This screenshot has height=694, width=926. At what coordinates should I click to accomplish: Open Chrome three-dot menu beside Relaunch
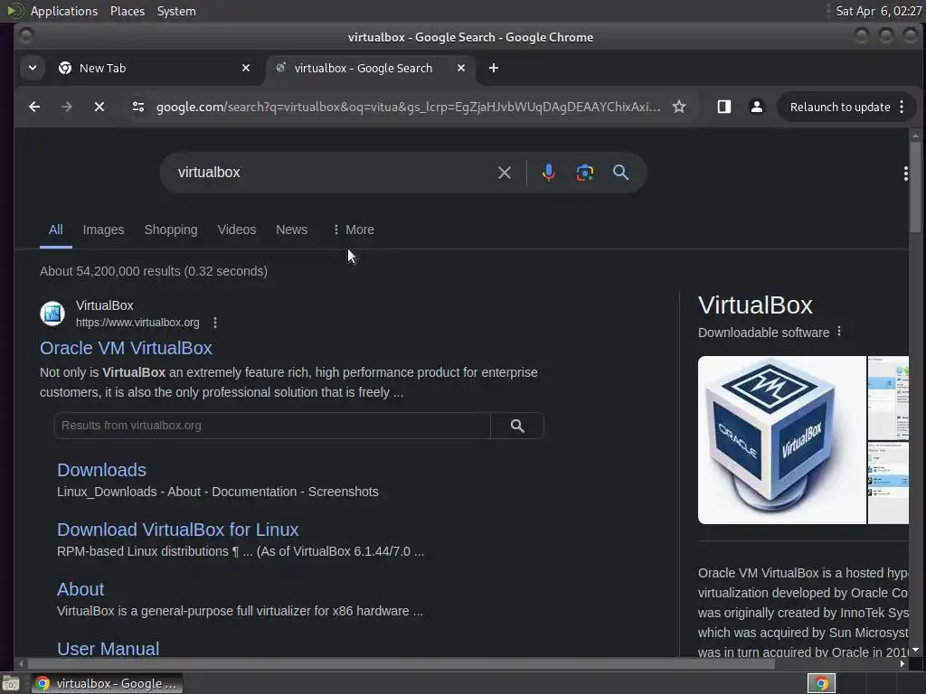[902, 107]
